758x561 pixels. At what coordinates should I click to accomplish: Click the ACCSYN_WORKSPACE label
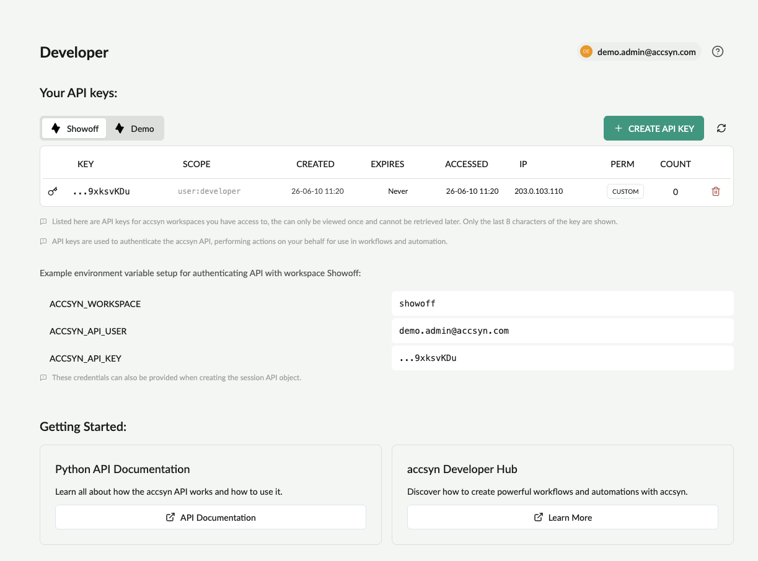point(95,304)
